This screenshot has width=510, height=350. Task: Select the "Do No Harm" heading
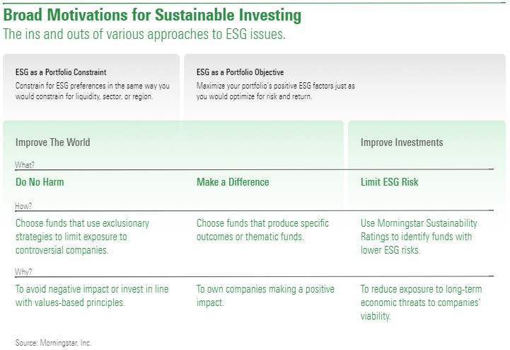pos(40,182)
